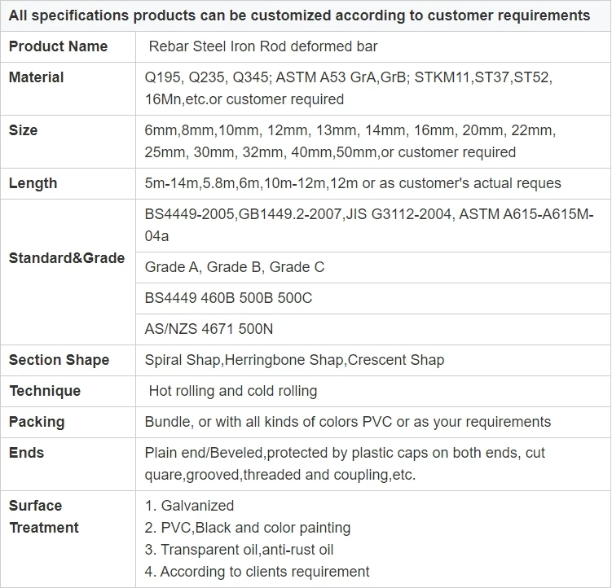Select the BS4449 460B 500B 500C cell
The height and width of the screenshot is (588, 612).
coord(228,298)
